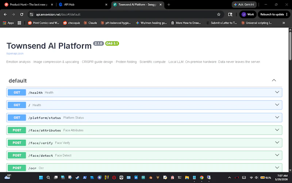Reload the page with the refresh icon
Viewport: 292px width, 183px height.
coord(22,14)
